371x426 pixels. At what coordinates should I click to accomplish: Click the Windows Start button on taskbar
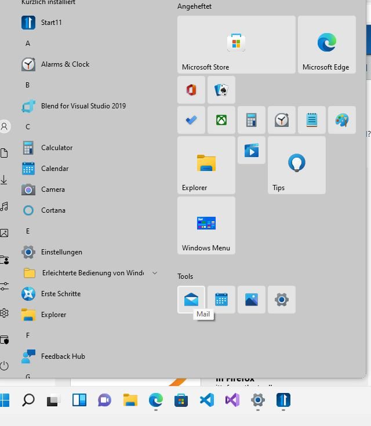point(5,400)
